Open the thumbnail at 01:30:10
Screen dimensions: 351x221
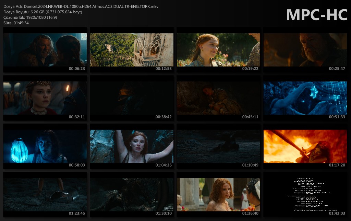pyautogui.click(x=132, y=194)
